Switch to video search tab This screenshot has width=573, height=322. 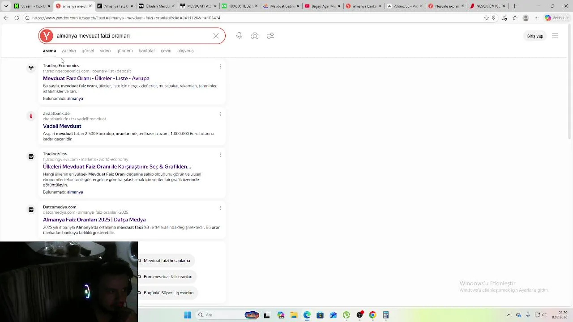click(105, 51)
